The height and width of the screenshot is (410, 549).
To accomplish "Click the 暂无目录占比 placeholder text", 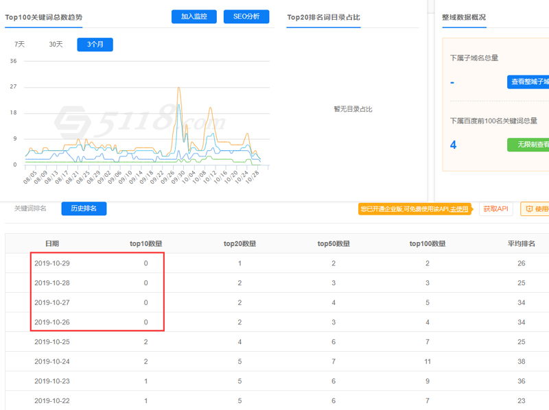I will point(353,109).
